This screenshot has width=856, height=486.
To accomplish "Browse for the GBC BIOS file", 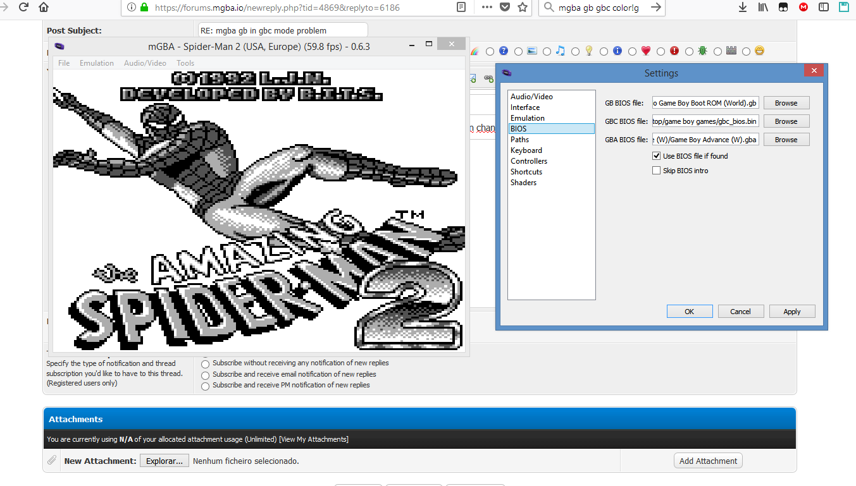I will tap(786, 121).
